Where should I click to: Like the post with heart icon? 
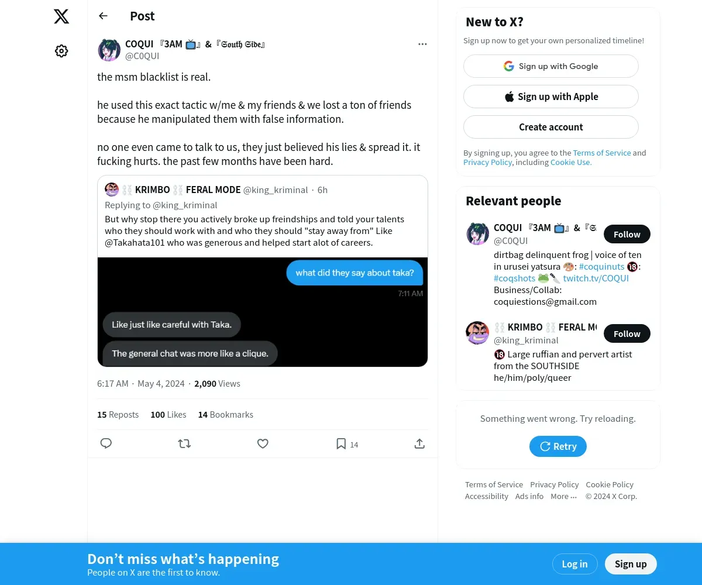[263, 443]
